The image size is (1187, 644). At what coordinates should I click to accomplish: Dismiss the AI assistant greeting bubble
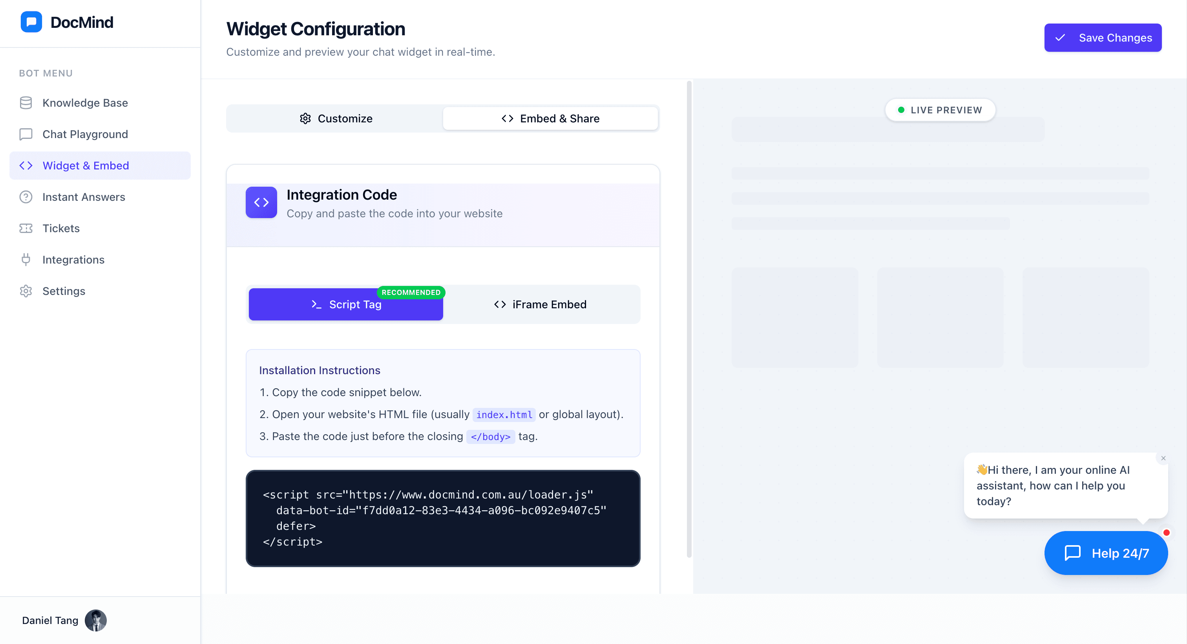(x=1163, y=458)
